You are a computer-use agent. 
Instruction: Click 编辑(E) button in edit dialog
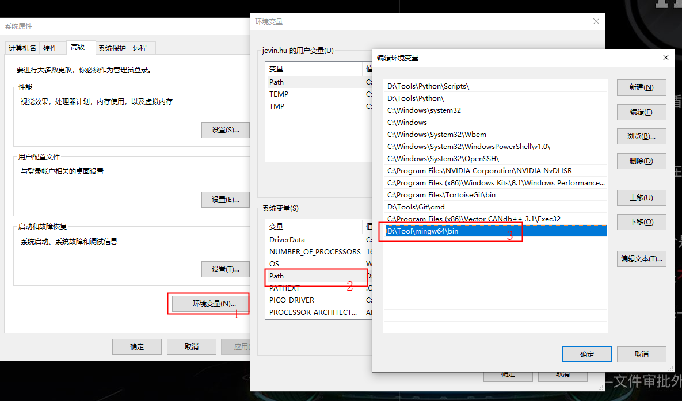641,112
